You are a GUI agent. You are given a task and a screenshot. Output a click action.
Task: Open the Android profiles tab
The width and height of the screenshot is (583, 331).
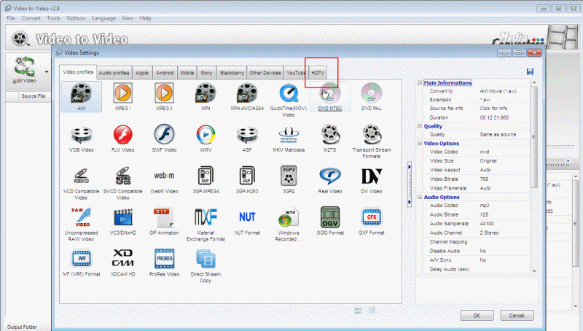165,73
